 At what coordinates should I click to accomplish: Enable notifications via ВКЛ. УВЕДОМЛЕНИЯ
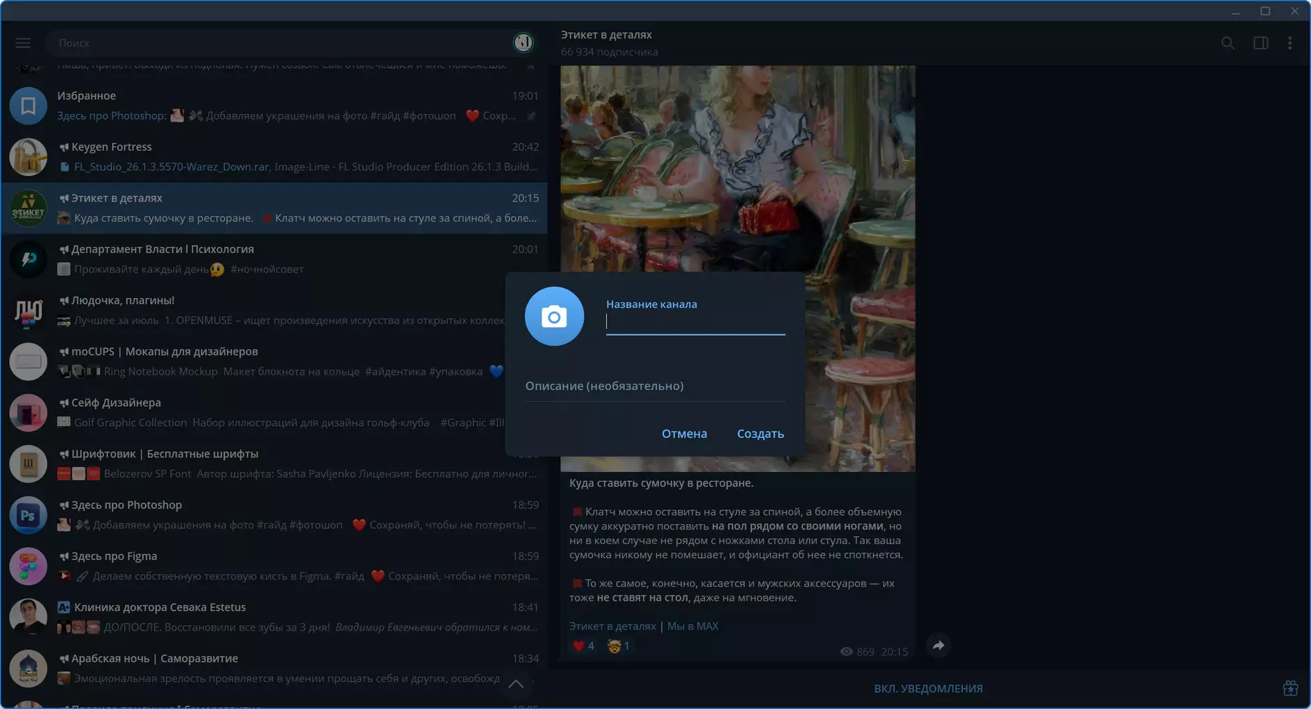(x=928, y=689)
